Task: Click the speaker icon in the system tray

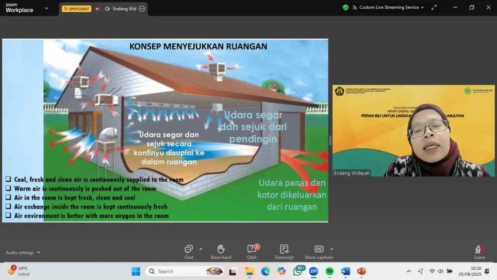Action: tap(441, 271)
